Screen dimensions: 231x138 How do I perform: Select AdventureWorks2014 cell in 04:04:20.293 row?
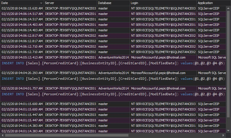pyautogui.click(x=113, y=73)
